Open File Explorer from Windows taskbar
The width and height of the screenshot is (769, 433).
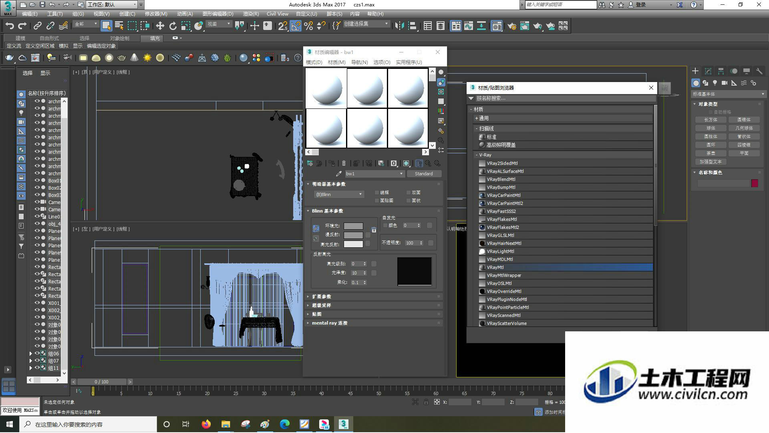(x=225, y=424)
